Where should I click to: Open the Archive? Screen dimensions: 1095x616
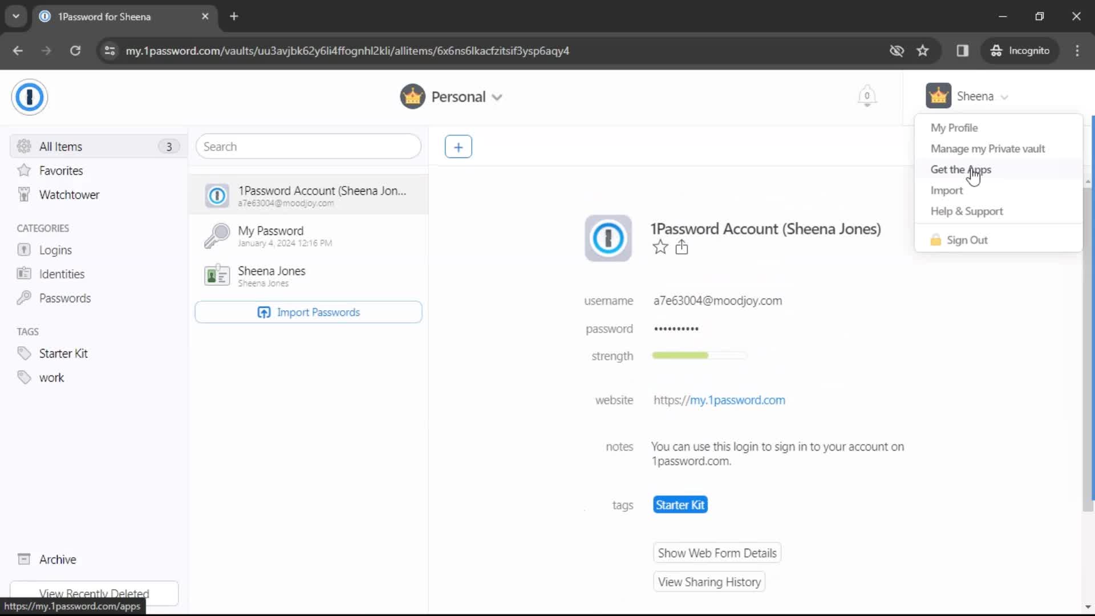coord(58,560)
